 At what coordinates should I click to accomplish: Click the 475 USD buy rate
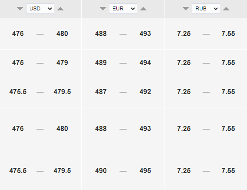[18, 63]
